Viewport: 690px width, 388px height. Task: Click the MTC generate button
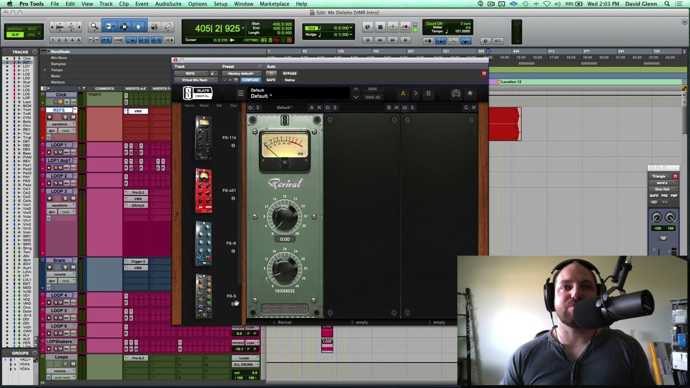(x=498, y=40)
